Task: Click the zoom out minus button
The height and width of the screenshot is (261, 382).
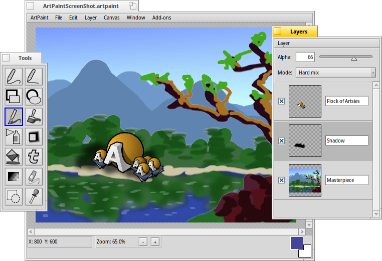Action: pos(143,242)
